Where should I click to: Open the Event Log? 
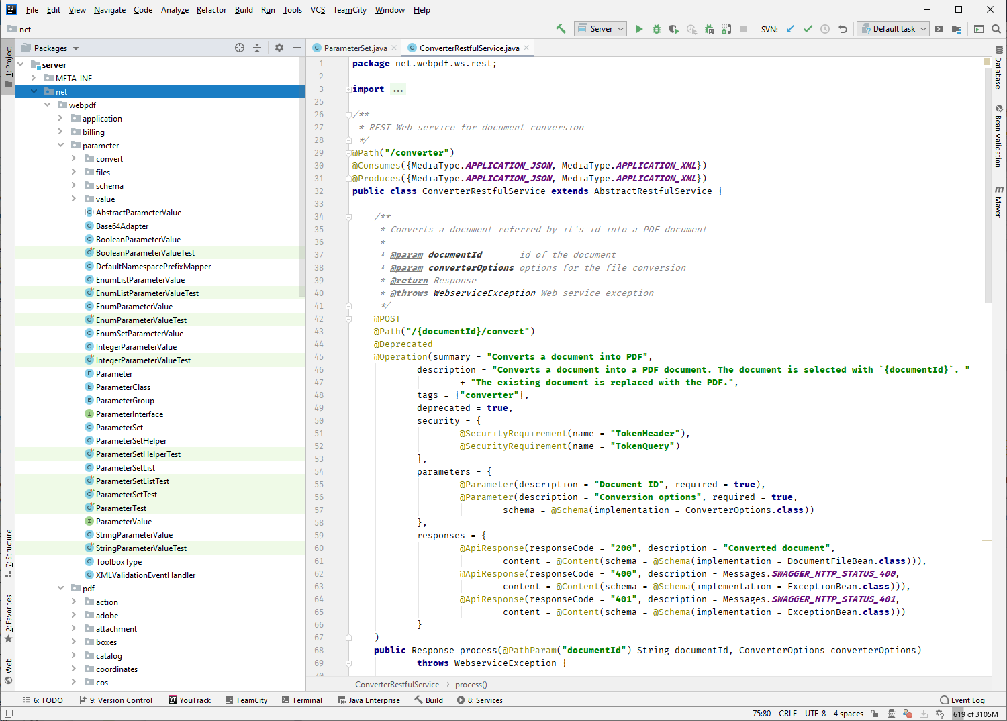tap(963, 700)
